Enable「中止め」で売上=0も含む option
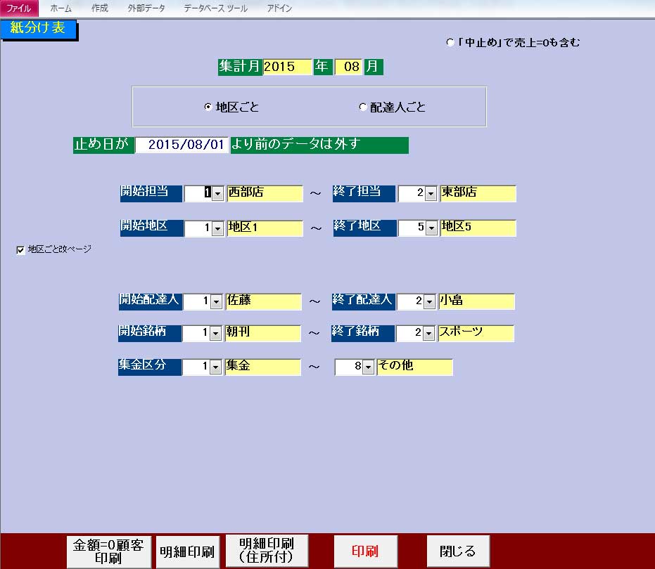The height and width of the screenshot is (569, 655). pos(450,43)
